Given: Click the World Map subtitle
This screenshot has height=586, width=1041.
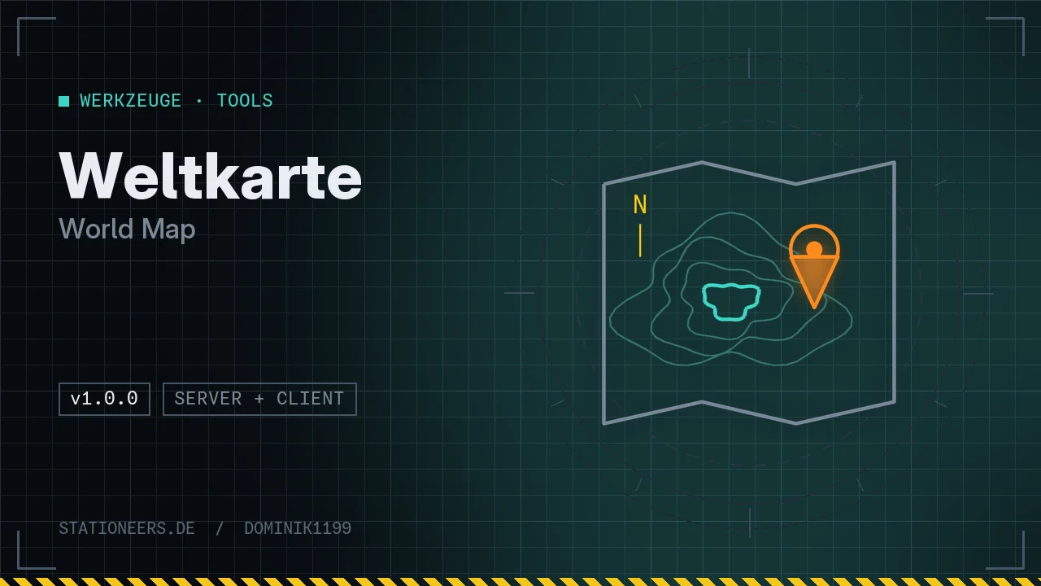Looking at the screenshot, I should [x=127, y=229].
